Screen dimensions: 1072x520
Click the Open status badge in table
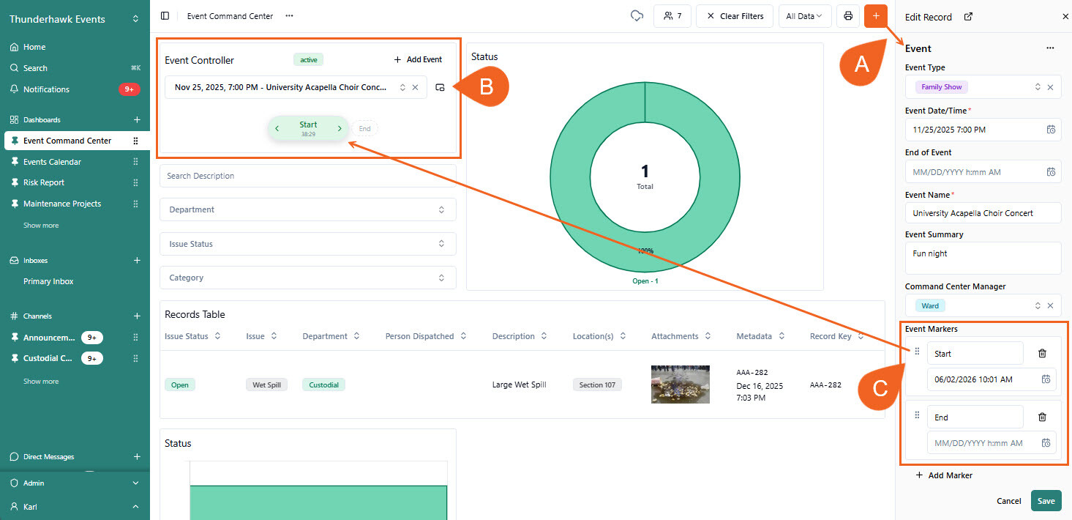click(180, 385)
